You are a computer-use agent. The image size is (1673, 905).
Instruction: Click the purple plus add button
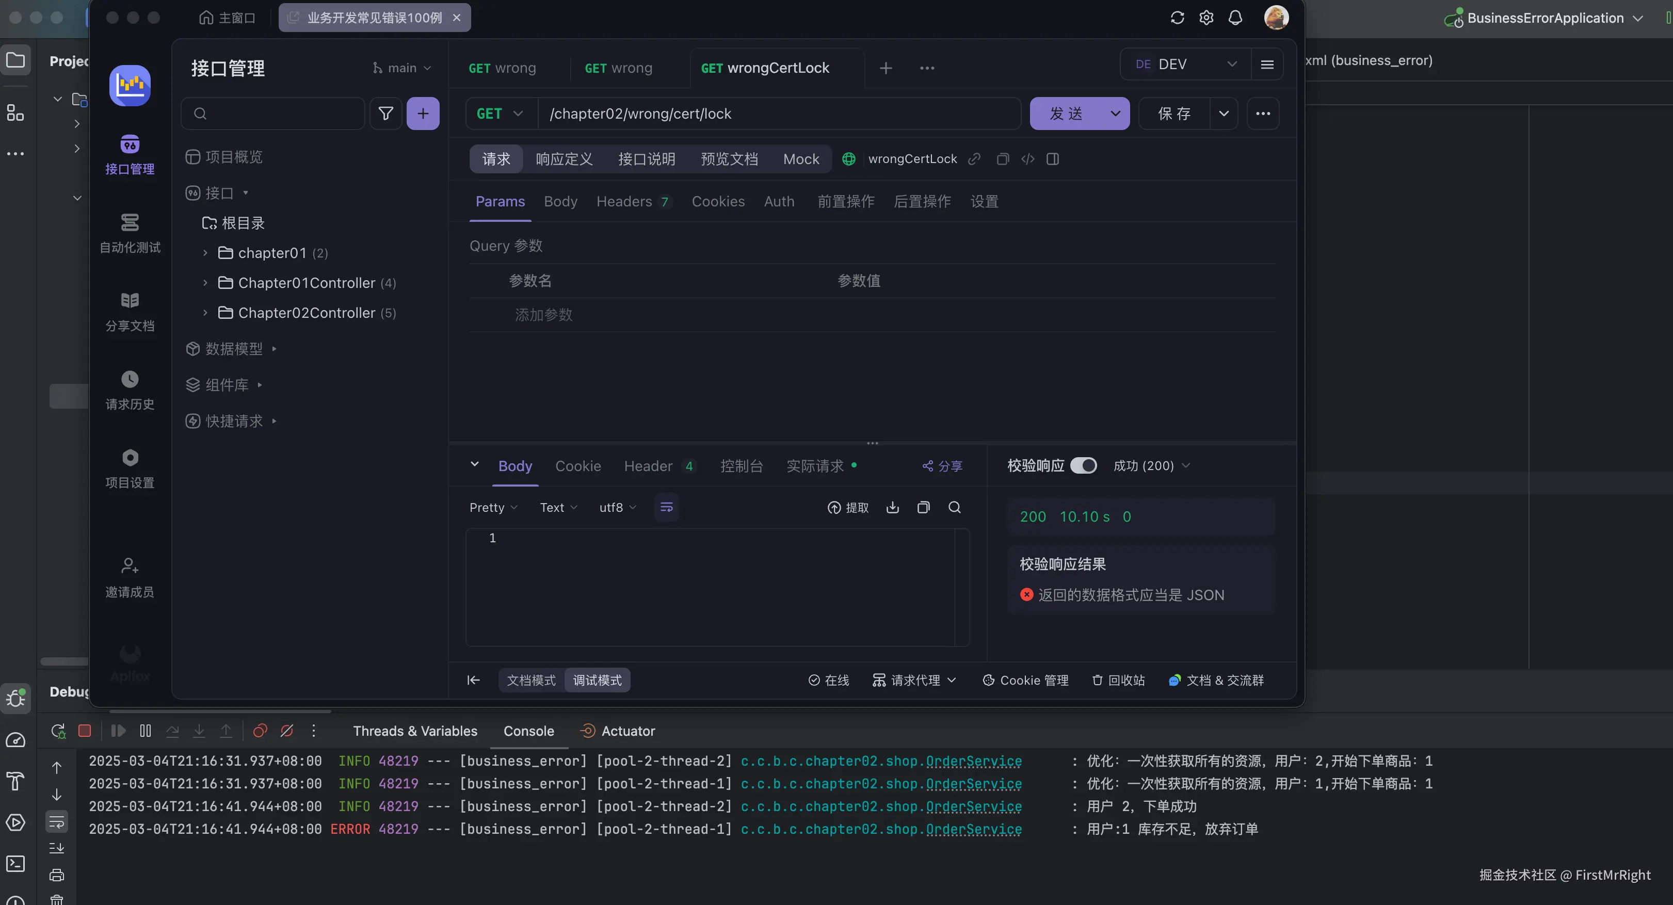[423, 114]
